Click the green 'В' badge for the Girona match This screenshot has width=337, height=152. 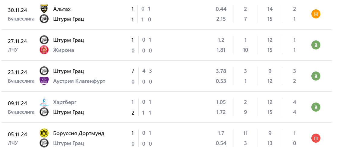click(316, 45)
